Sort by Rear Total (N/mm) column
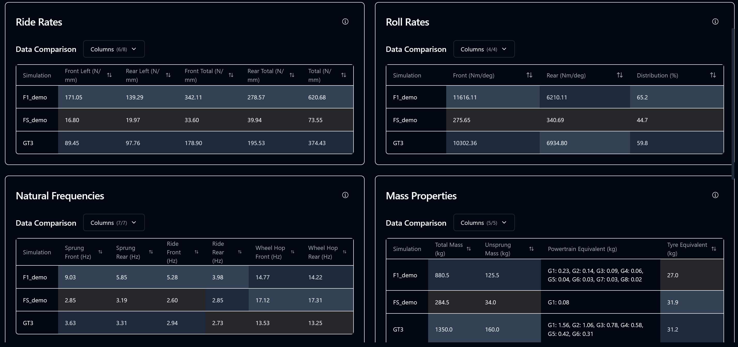Viewport: 738px width, 347px height. pyautogui.click(x=292, y=75)
